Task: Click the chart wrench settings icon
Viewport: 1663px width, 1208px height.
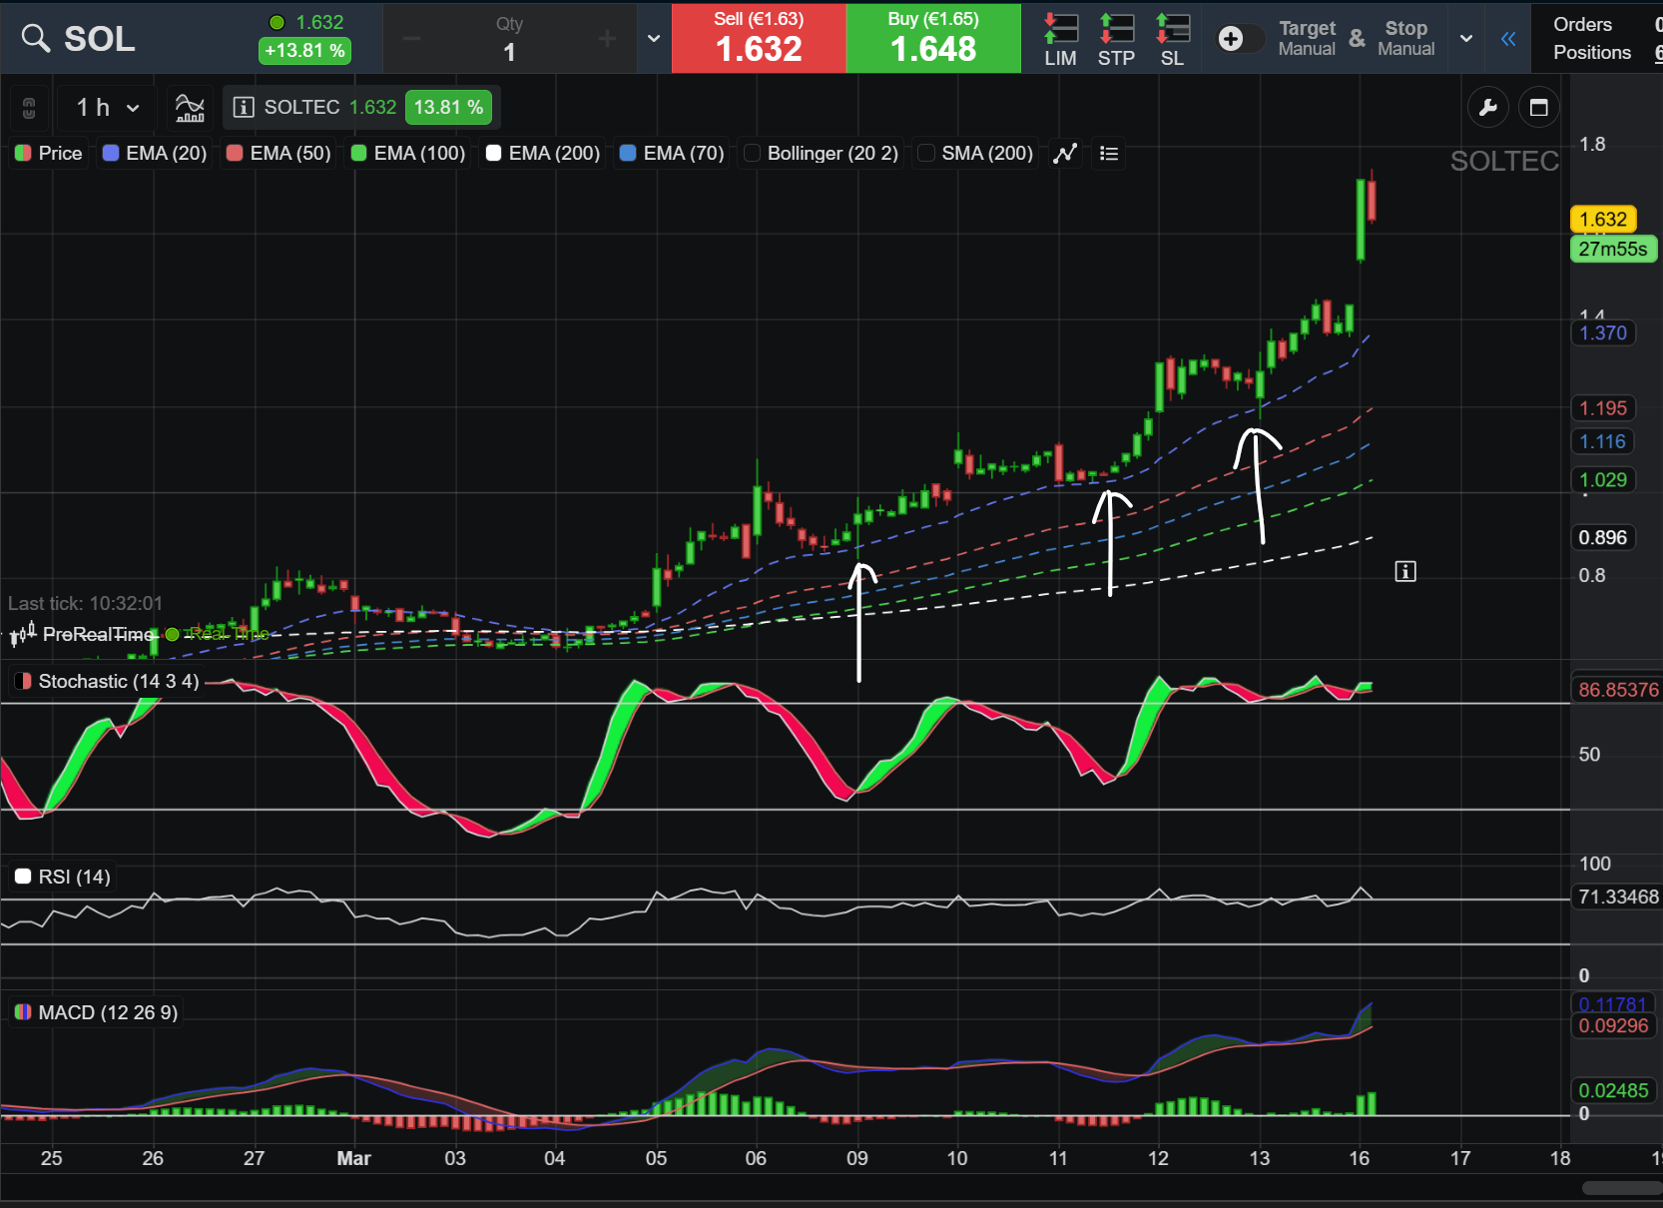Action: click(x=1487, y=108)
